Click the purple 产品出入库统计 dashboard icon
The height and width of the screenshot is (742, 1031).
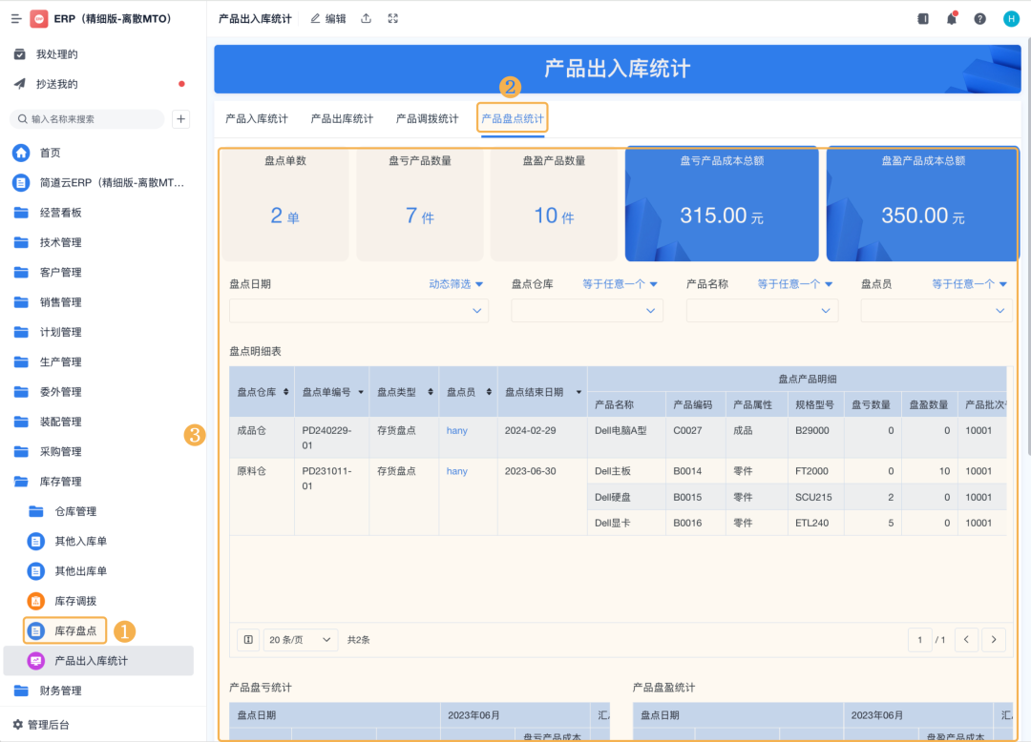click(36, 661)
